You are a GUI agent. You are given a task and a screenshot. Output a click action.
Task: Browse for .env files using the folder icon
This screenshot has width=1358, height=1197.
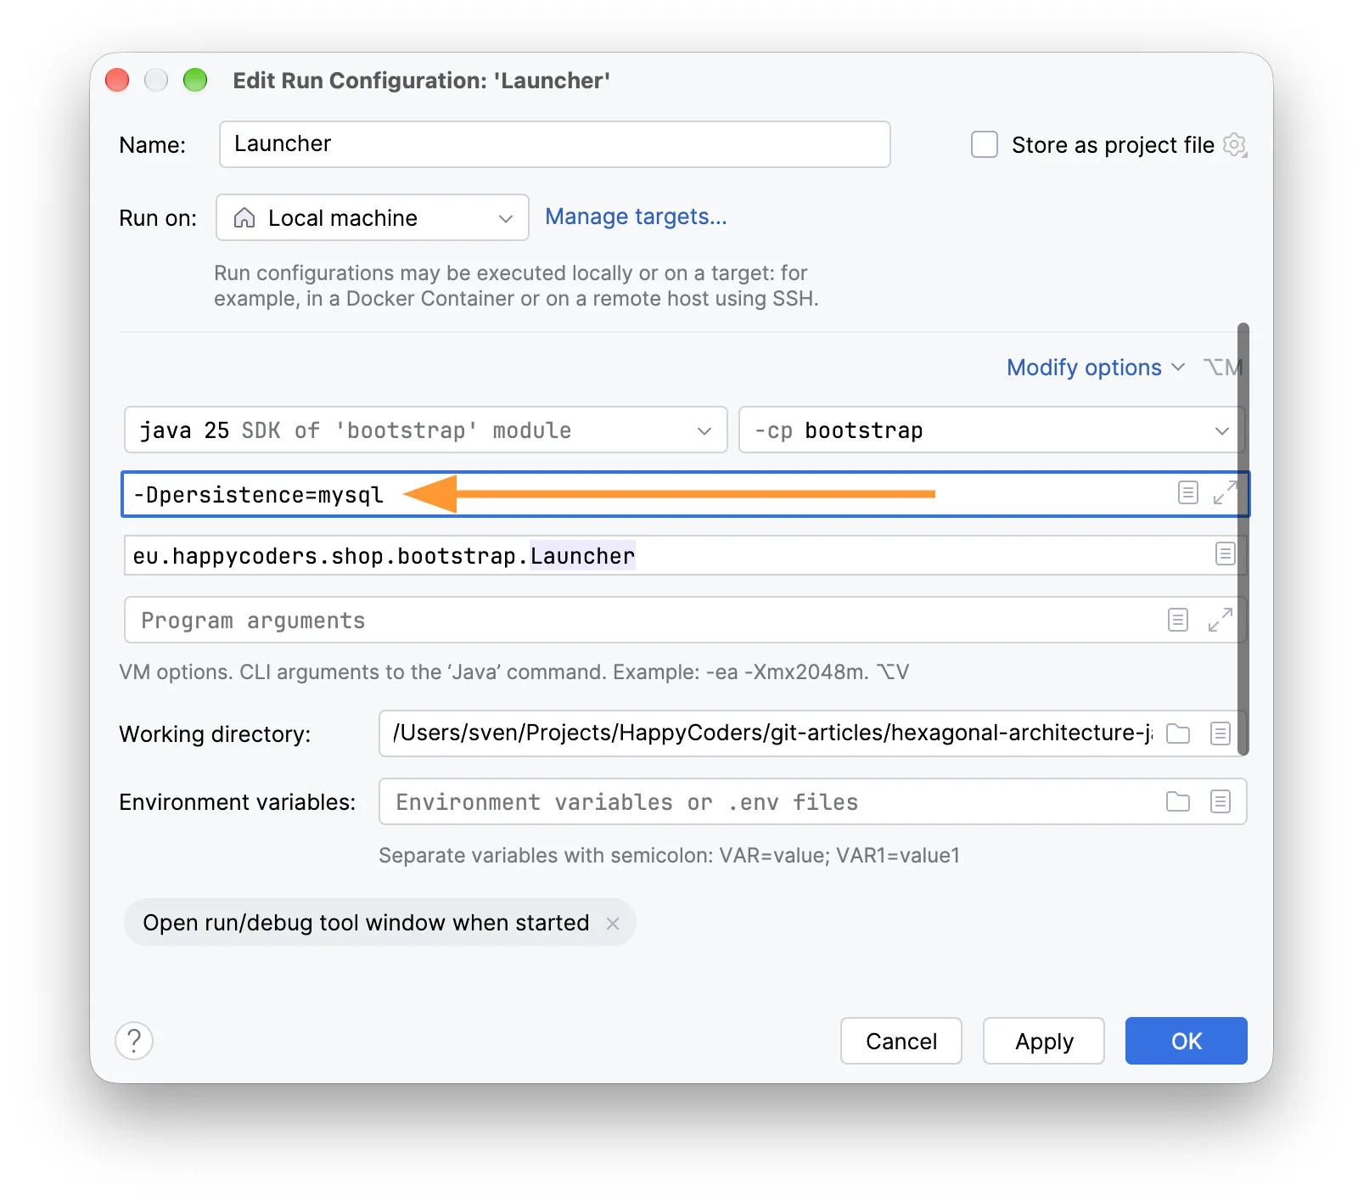pos(1178,801)
